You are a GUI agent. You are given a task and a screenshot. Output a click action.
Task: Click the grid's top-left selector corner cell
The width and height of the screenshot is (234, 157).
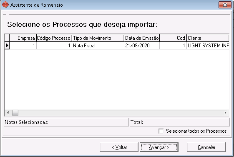click(x=7, y=38)
